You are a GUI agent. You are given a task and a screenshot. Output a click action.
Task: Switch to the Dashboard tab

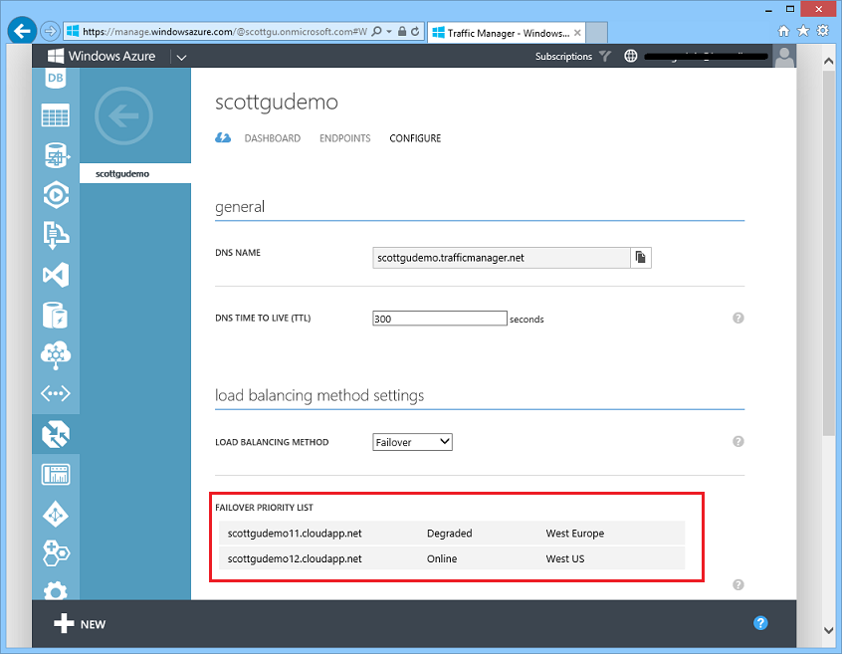(273, 138)
